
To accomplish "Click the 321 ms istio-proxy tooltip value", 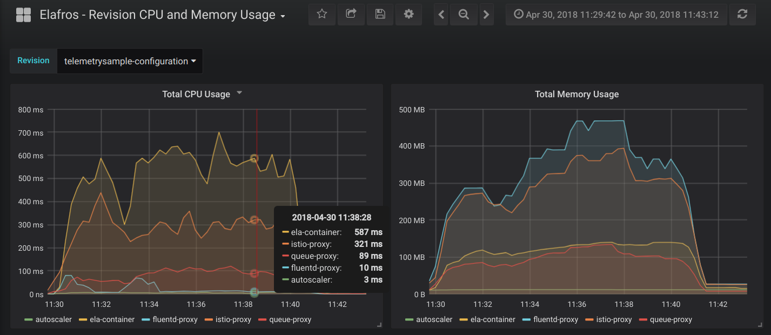I will 368,244.
